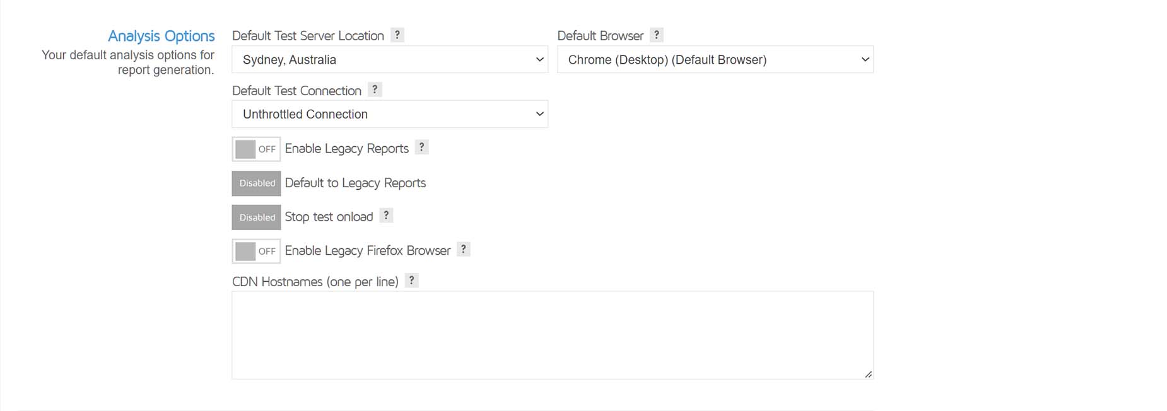Click help icon beside Enable Legacy Reports
The height and width of the screenshot is (411, 1167).
pos(422,148)
